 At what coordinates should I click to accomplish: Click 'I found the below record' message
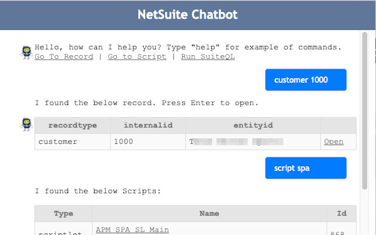pyautogui.click(x=146, y=103)
